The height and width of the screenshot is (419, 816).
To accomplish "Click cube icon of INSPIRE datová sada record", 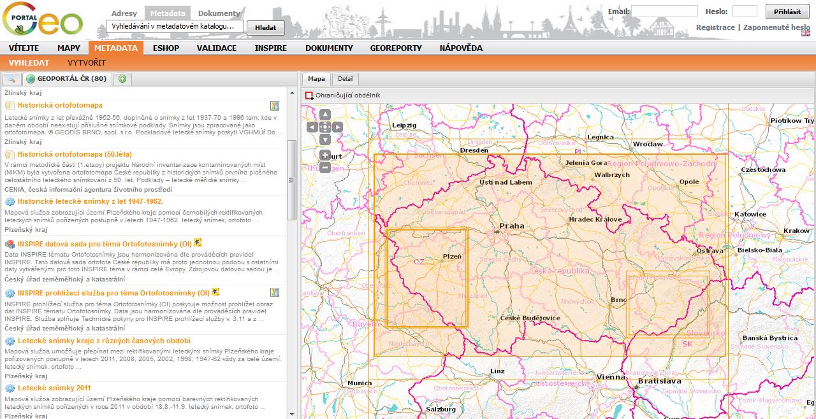I will click(10, 243).
